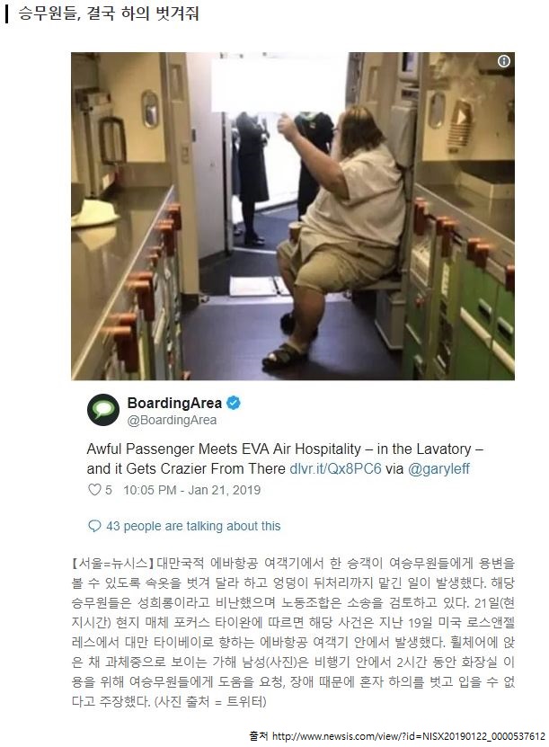Open the dlvr.it/Qx8PC6 link
Image resolution: width=549 pixels, height=747 pixels.
[335, 468]
